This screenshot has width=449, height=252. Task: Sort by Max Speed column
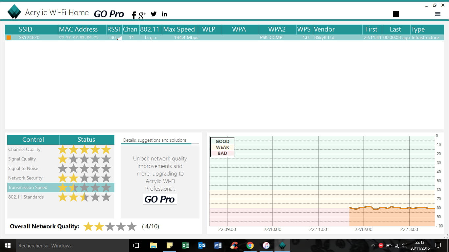(x=179, y=29)
